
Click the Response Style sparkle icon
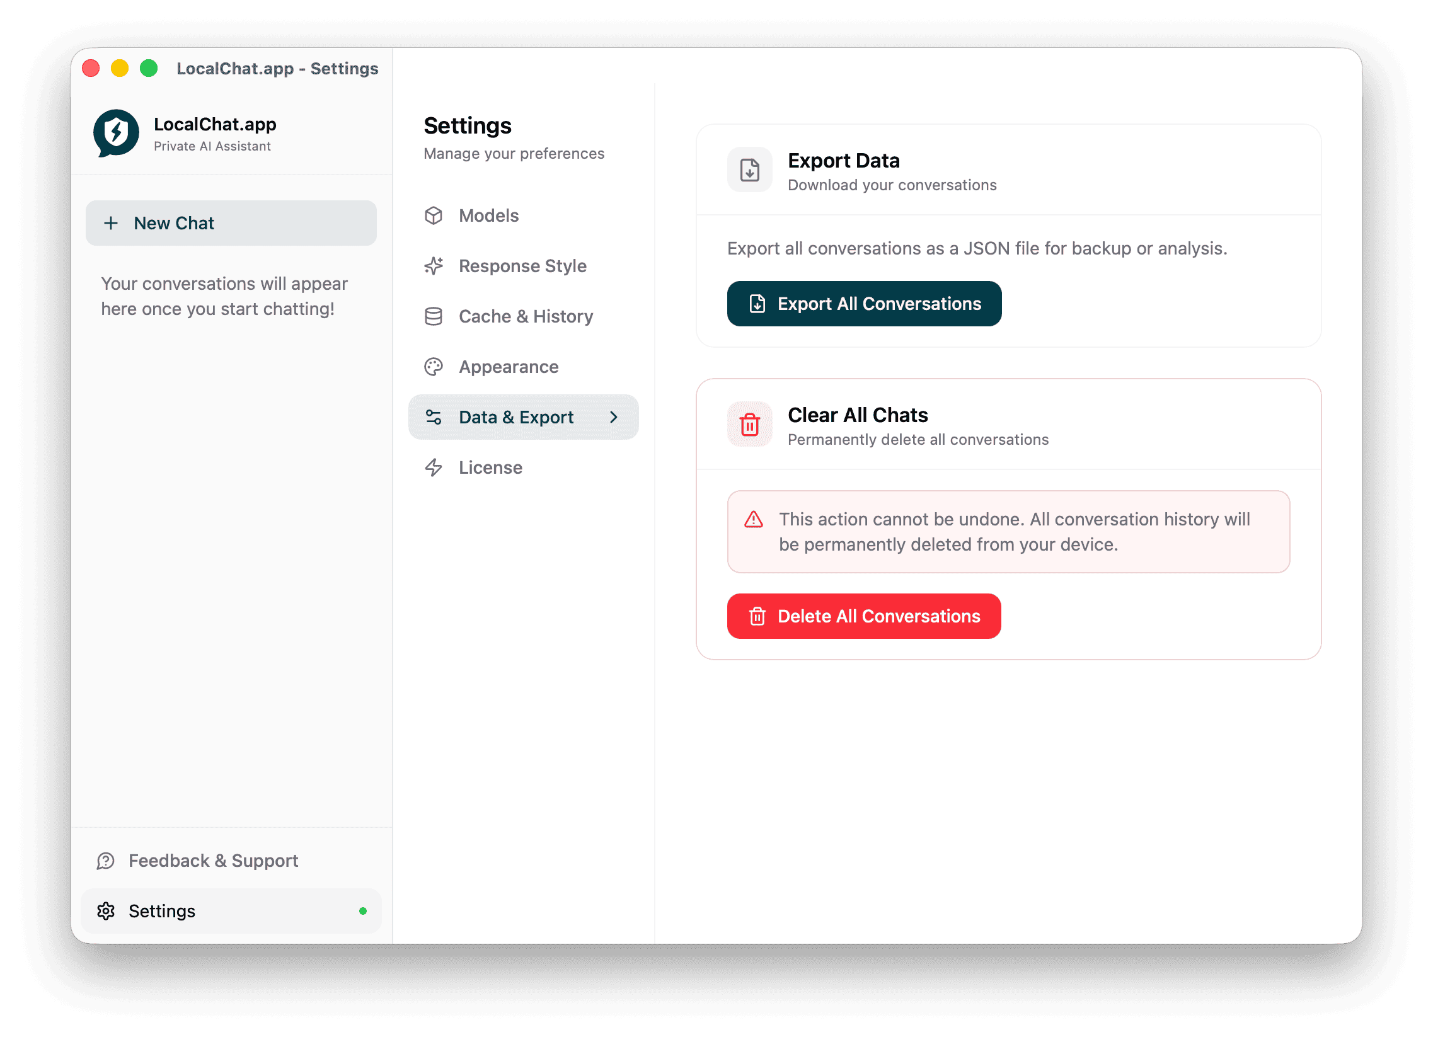[434, 266]
